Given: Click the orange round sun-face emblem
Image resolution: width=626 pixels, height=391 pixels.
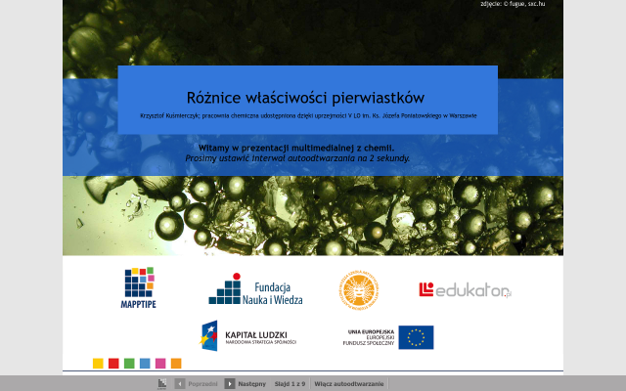Looking at the screenshot, I should point(359,289).
